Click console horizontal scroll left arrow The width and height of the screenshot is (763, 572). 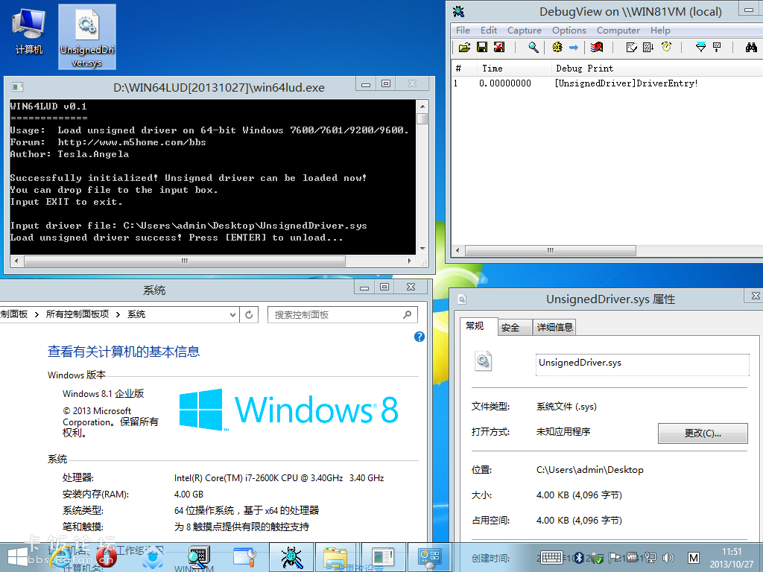click(x=16, y=261)
